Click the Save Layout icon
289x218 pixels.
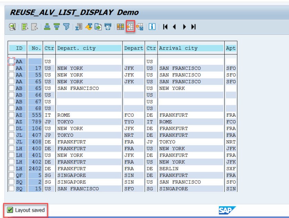[x=140, y=27]
